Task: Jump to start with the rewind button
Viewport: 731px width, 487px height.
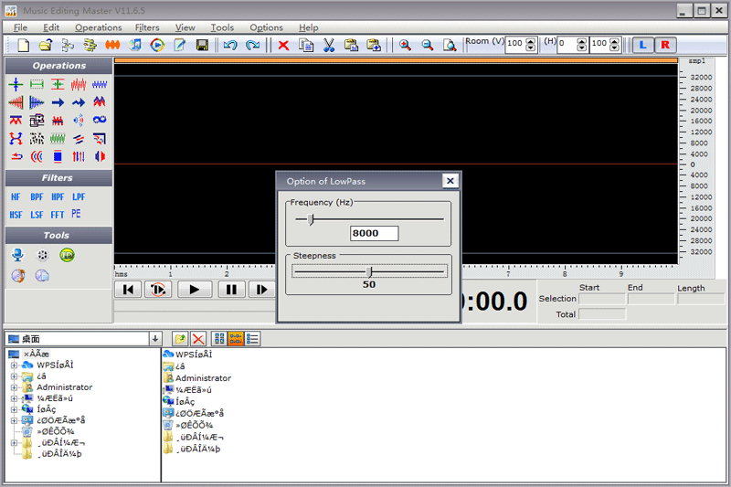Action: (x=128, y=290)
